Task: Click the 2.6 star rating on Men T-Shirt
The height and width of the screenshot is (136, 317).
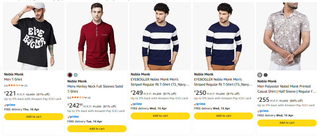Action: tap(14, 86)
